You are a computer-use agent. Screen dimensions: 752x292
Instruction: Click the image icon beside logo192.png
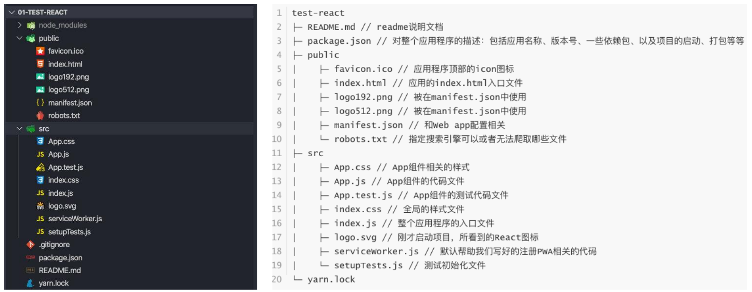41,76
